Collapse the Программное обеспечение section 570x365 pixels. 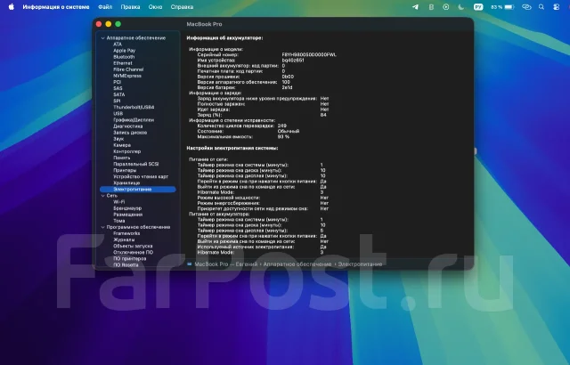[103, 227]
